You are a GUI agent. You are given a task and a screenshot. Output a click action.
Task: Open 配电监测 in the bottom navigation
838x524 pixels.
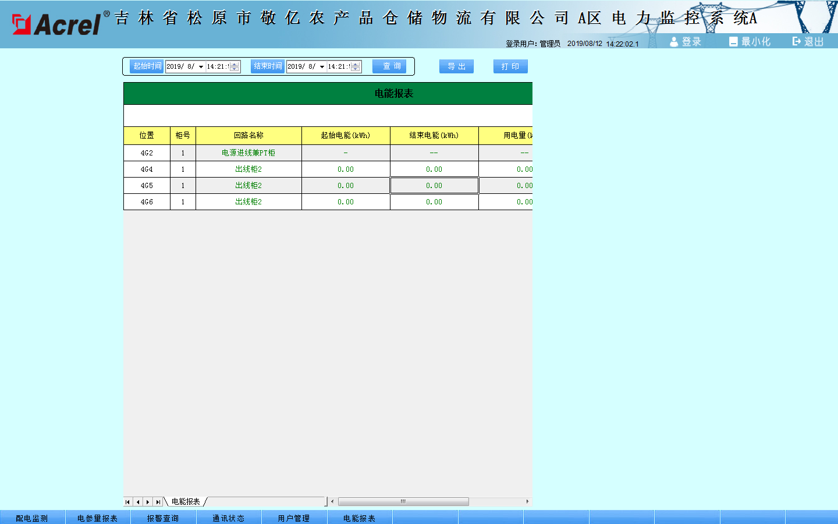pos(32,518)
